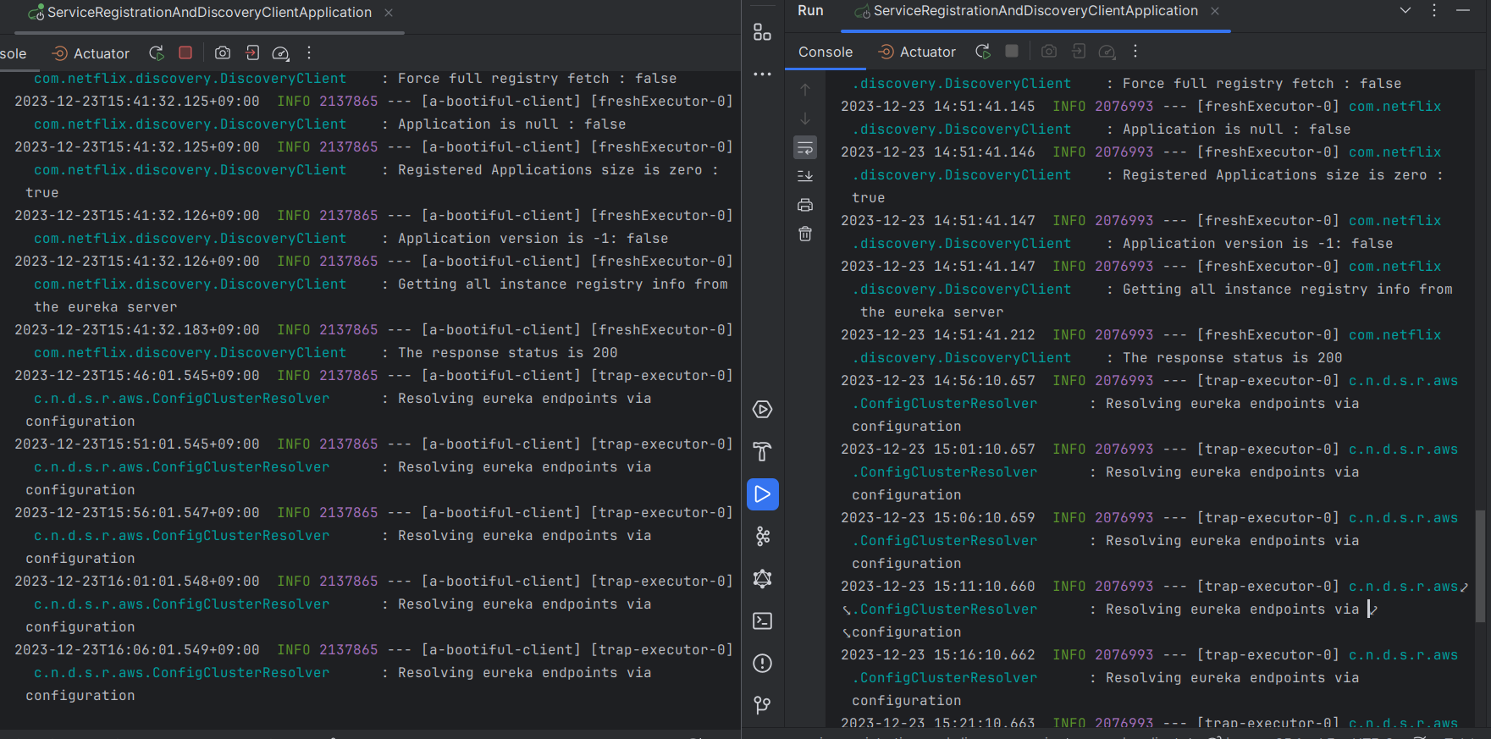Open the Build hammer tool window
Image resolution: width=1491 pixels, height=739 pixels.
click(762, 452)
